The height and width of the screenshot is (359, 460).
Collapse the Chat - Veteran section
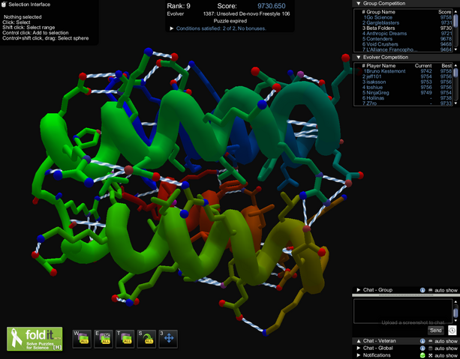click(358, 341)
